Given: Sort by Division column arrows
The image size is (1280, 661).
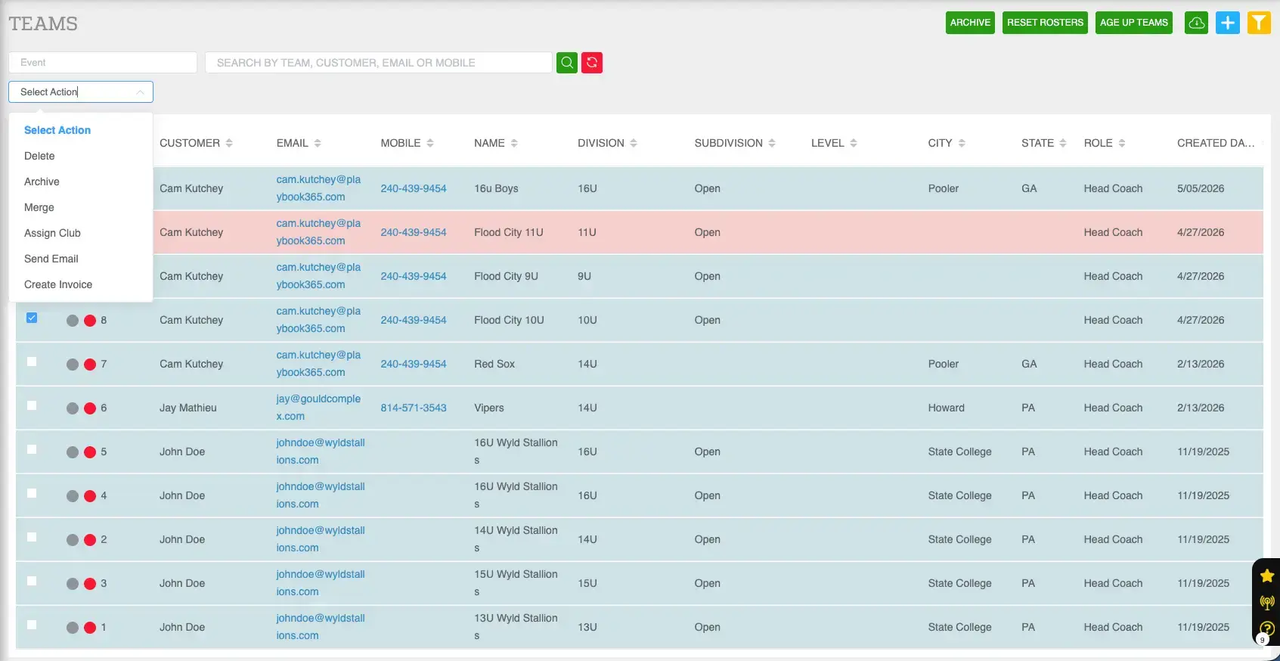Looking at the screenshot, I should (x=634, y=143).
